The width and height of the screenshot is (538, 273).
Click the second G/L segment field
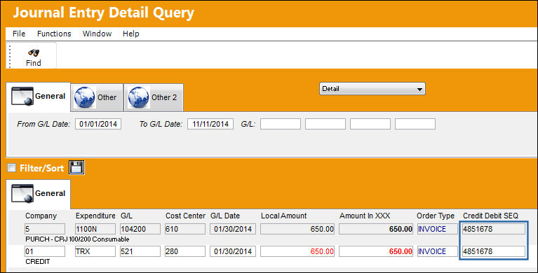pos(325,124)
